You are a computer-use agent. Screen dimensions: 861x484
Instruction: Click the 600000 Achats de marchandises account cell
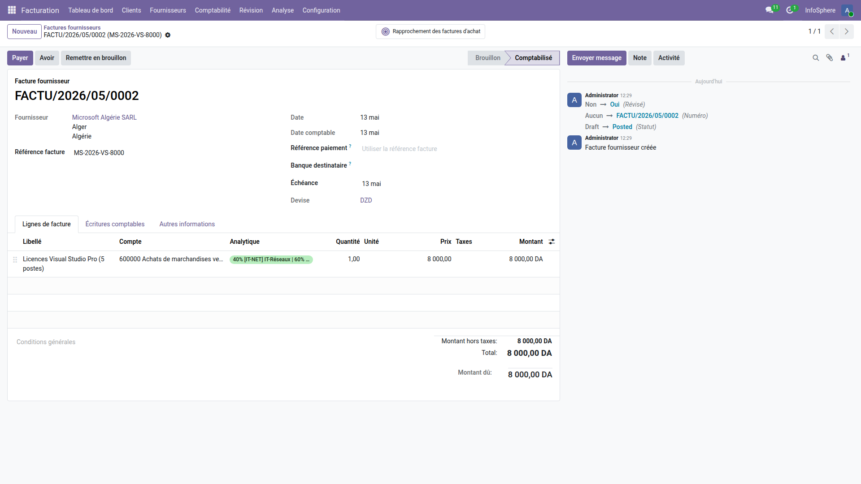pyautogui.click(x=171, y=259)
